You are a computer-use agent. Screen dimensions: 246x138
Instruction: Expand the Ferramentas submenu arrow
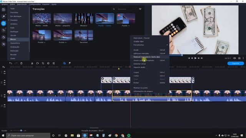[x=167, y=45]
